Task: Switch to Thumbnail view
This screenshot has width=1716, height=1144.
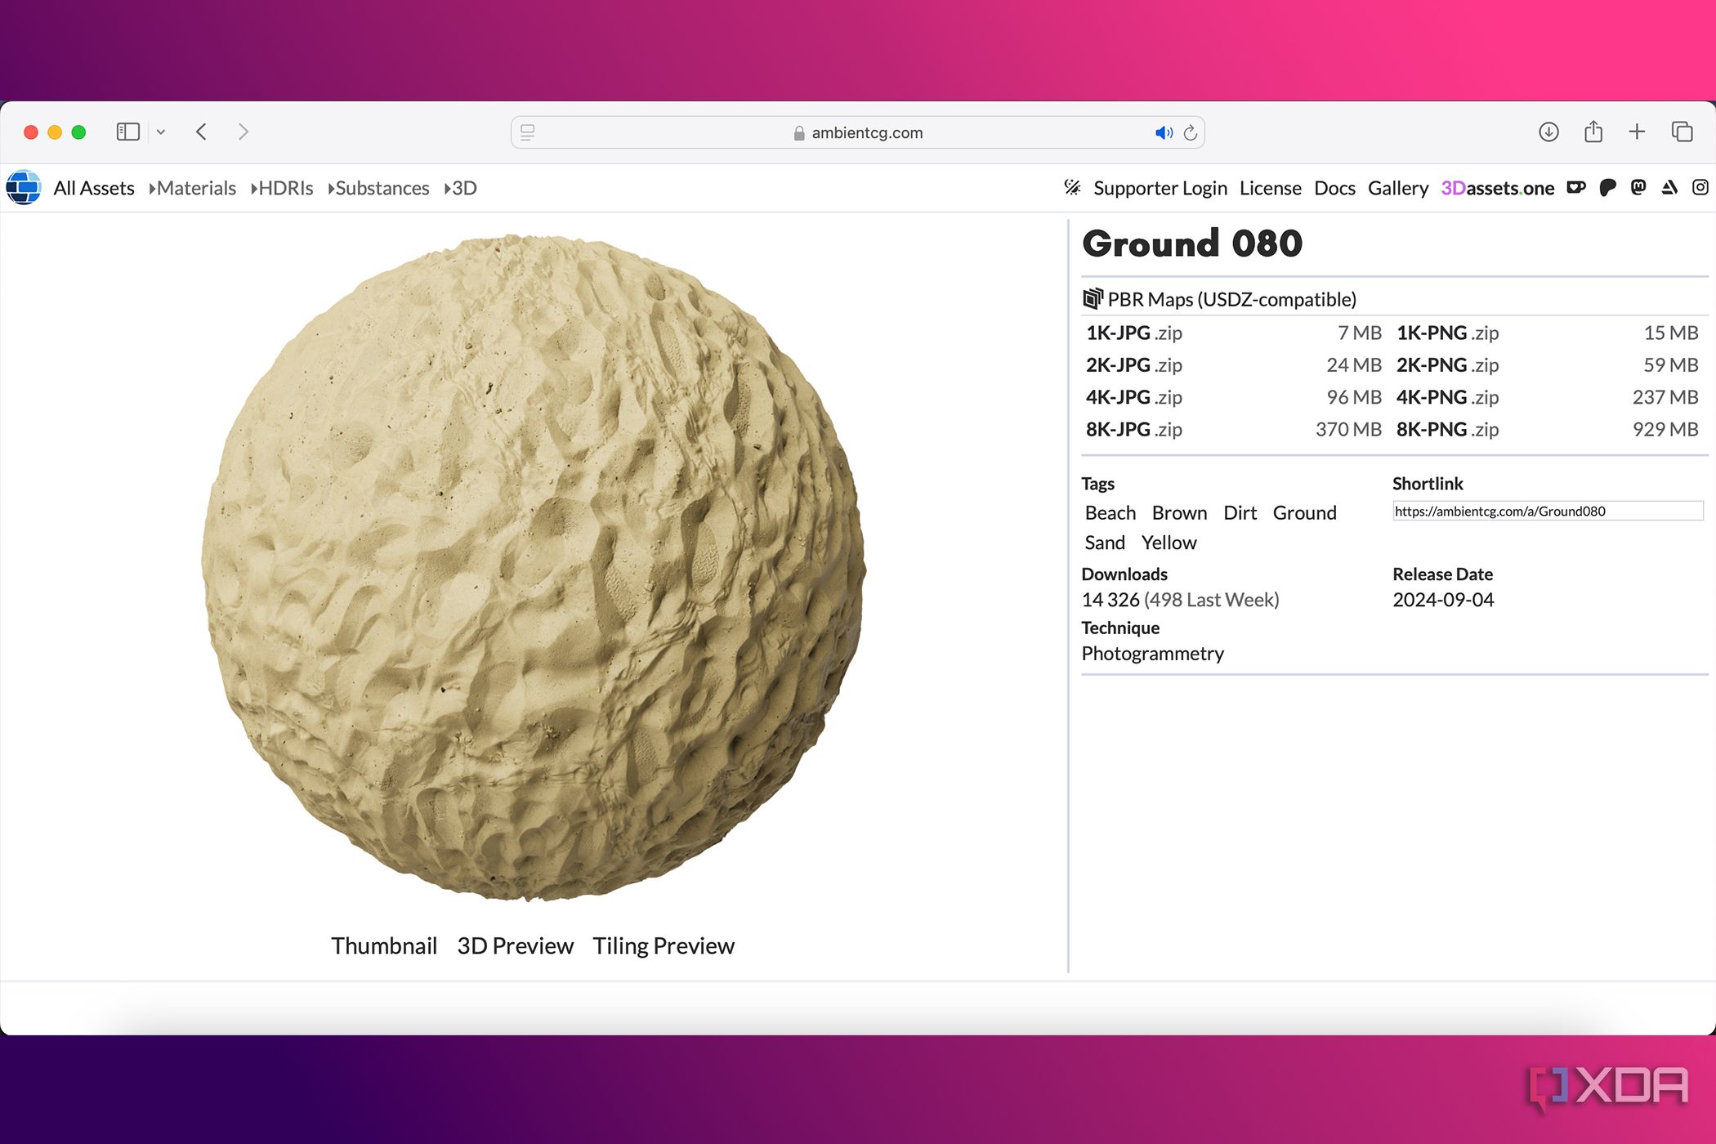Action: (x=384, y=945)
